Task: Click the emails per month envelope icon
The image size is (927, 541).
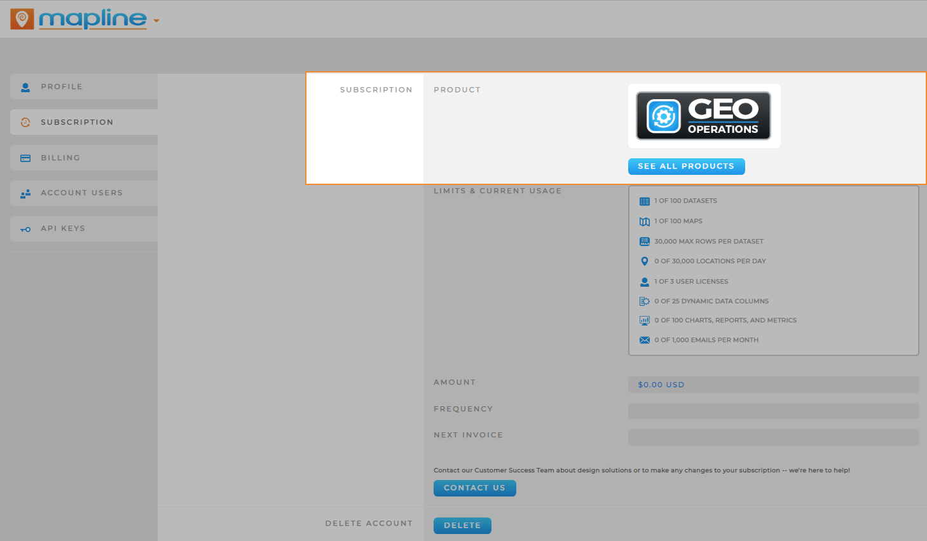Action: point(645,340)
